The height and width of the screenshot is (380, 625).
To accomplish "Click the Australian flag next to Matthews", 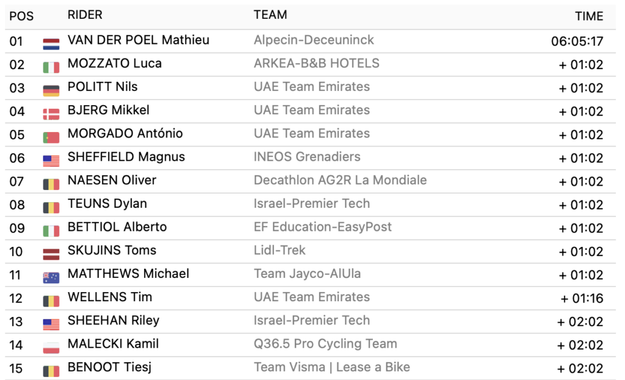I will point(51,277).
